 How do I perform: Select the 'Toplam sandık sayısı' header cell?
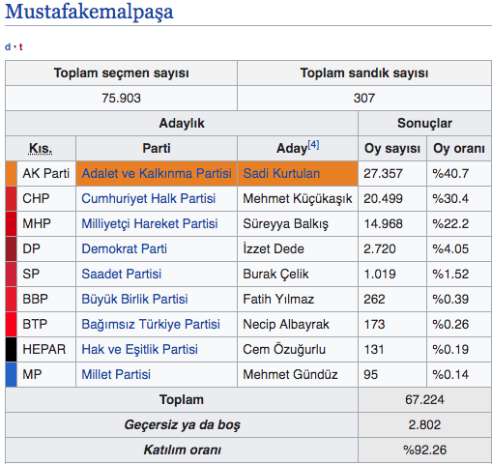(x=364, y=72)
